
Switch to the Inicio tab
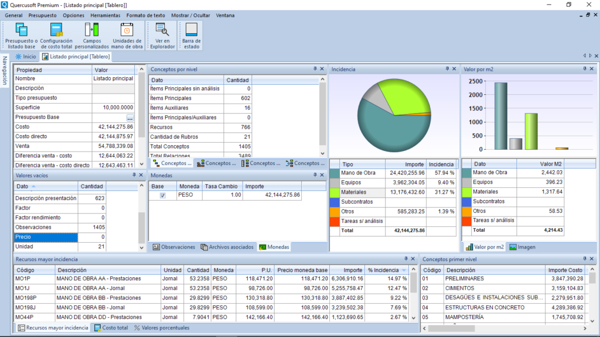coord(26,57)
